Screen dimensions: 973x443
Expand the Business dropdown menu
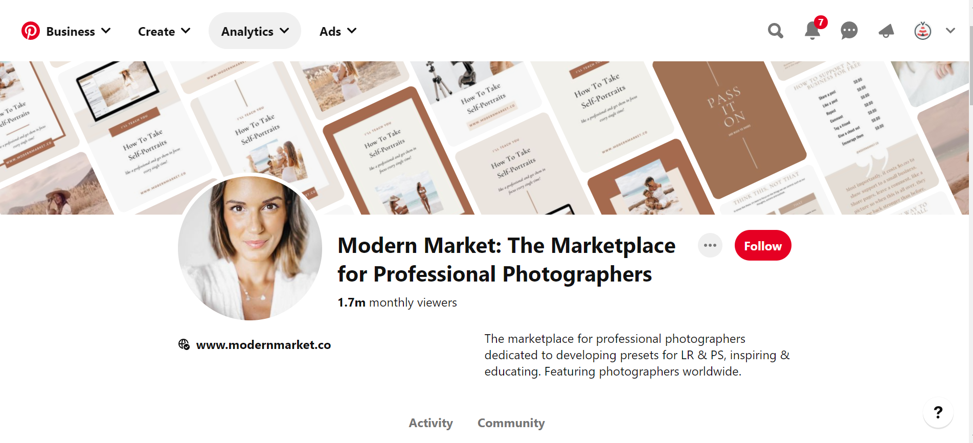pyautogui.click(x=79, y=31)
